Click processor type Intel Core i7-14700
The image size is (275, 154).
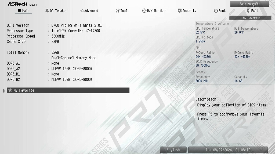76,31
